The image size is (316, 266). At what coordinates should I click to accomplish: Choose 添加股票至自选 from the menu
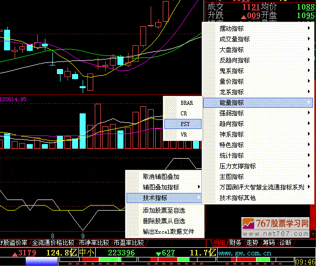coord(164,210)
